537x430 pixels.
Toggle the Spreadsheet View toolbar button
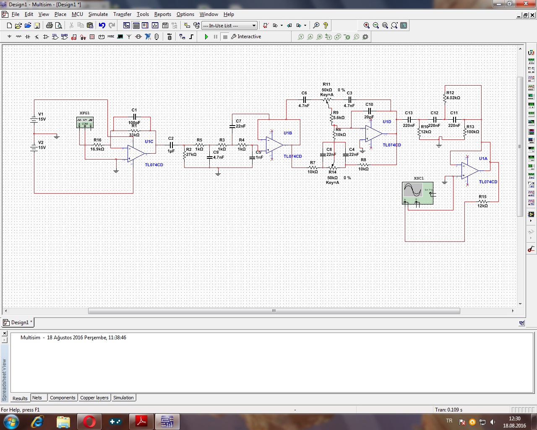(x=136, y=26)
